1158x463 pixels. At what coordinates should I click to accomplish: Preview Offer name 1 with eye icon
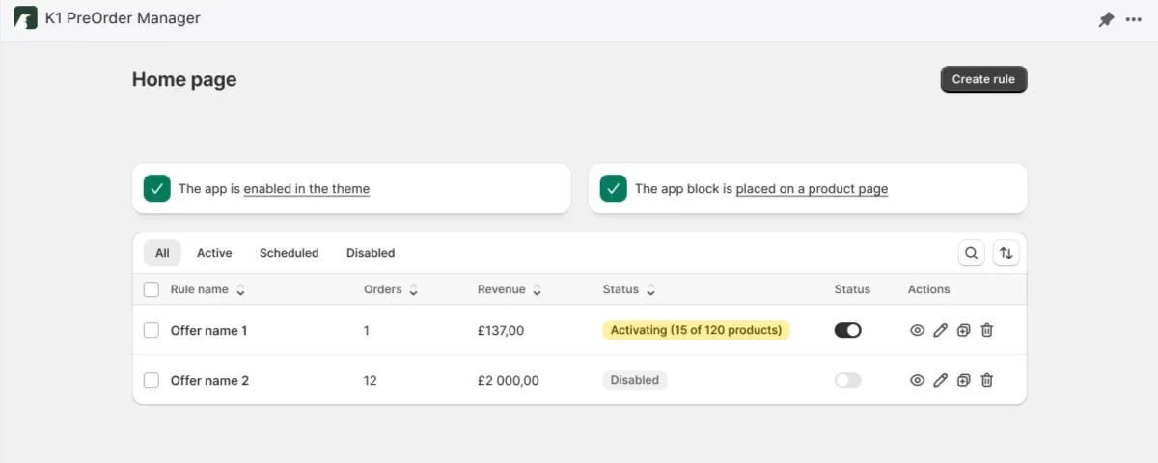pos(917,330)
